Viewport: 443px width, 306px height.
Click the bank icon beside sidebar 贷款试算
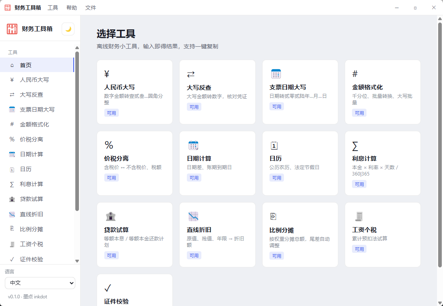(12, 199)
